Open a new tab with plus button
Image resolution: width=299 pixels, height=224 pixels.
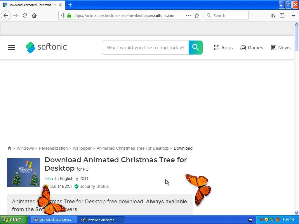pyautogui.click(x=70, y=5)
